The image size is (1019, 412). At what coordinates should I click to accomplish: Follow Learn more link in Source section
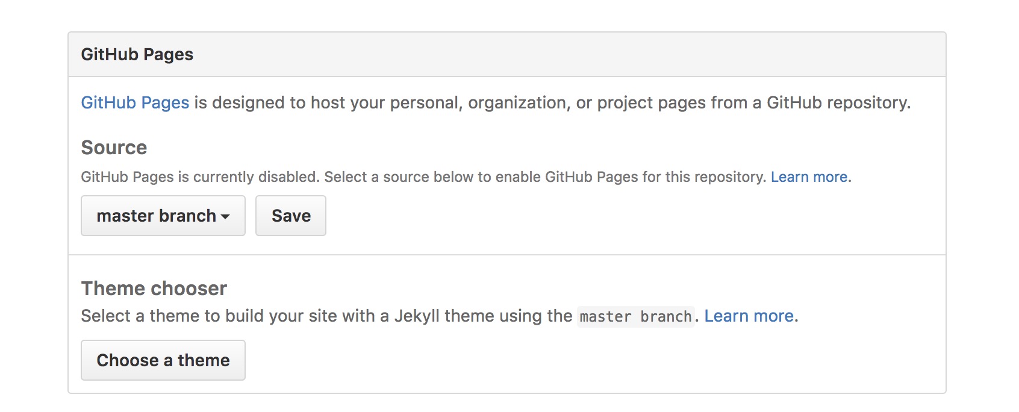809,177
